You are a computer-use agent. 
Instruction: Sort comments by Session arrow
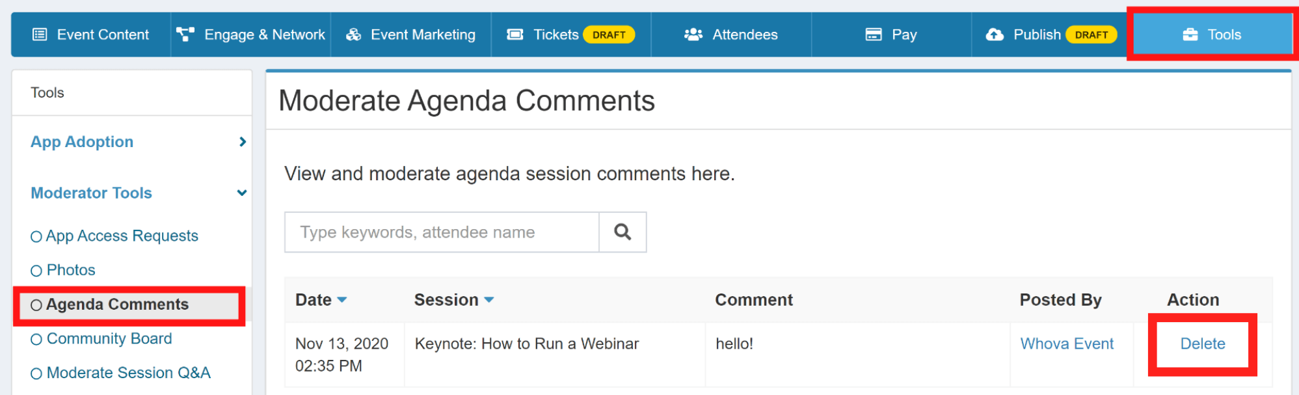tap(489, 300)
